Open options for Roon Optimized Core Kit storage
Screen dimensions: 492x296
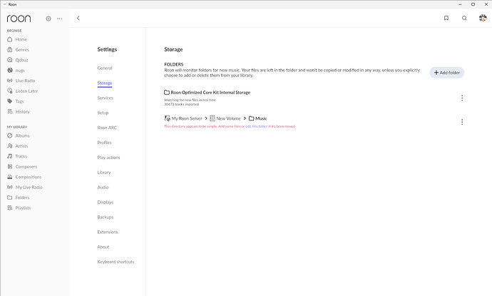pos(462,98)
